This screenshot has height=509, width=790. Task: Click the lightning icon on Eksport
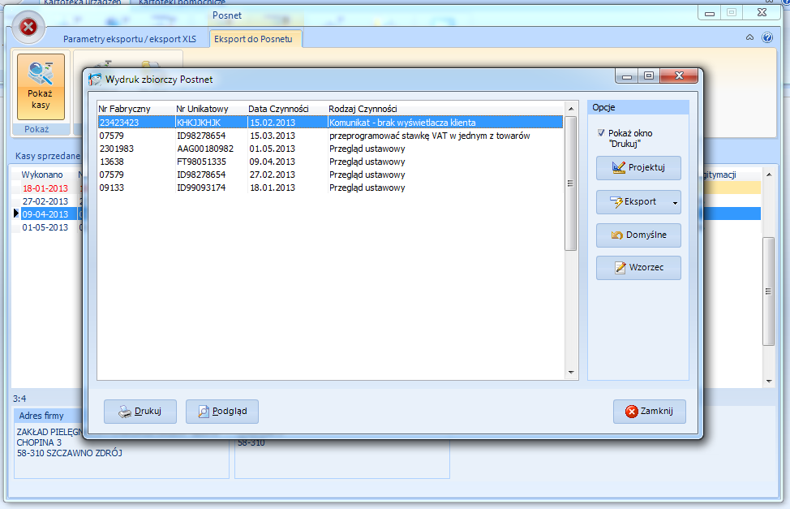[616, 202]
